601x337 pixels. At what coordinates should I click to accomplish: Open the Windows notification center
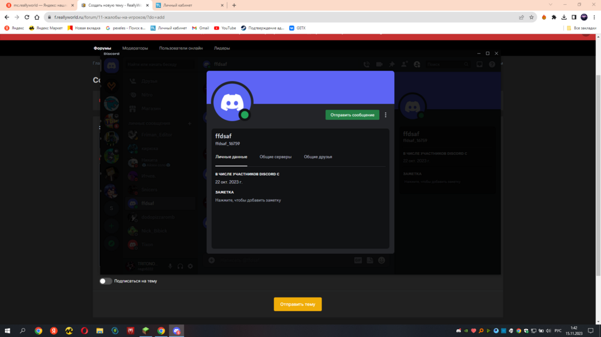tap(591, 330)
